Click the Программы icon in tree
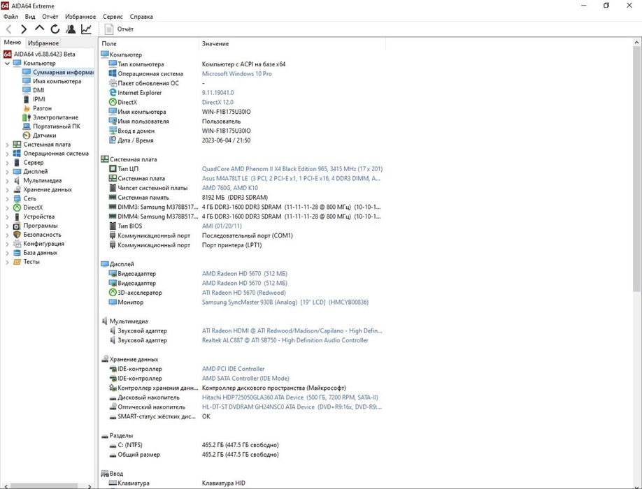642x489 pixels. (17, 225)
